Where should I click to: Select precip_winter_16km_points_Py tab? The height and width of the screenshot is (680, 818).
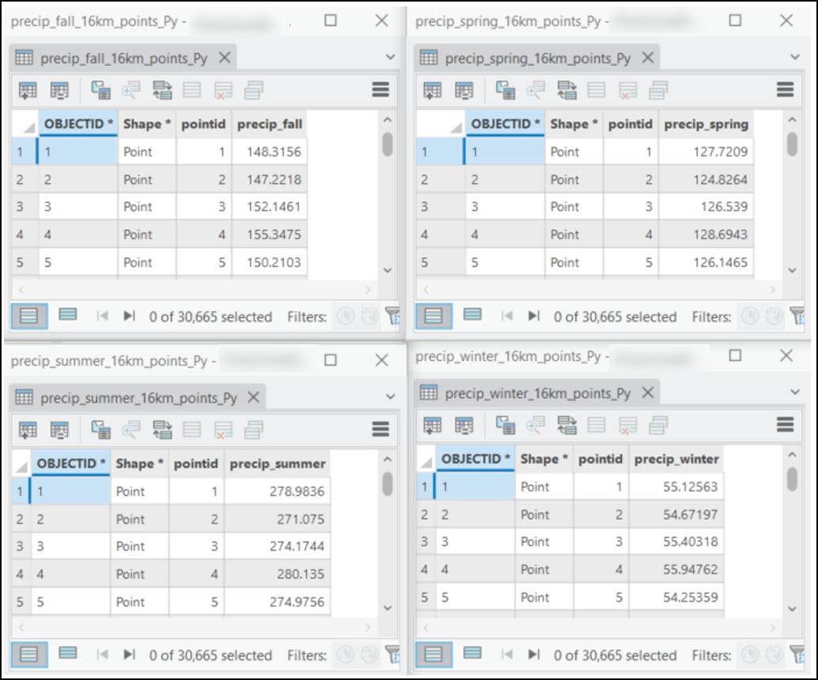pyautogui.click(x=537, y=393)
